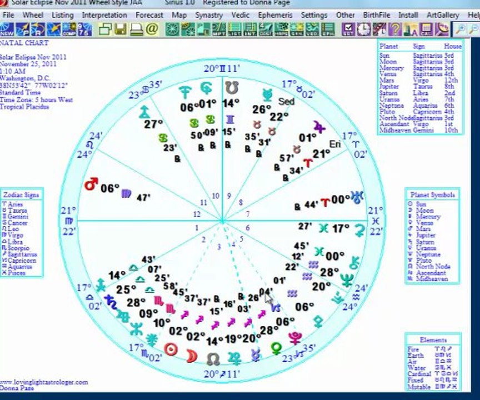The width and height of the screenshot is (480, 400).
Task: Click the lighthouse 'A' toolbar icon
Action: [x=411, y=29]
